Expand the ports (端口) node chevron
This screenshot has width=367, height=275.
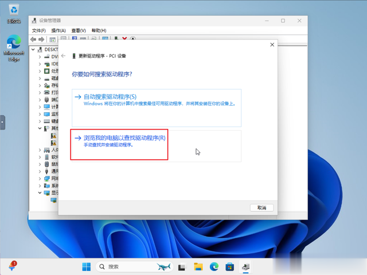[40, 100]
